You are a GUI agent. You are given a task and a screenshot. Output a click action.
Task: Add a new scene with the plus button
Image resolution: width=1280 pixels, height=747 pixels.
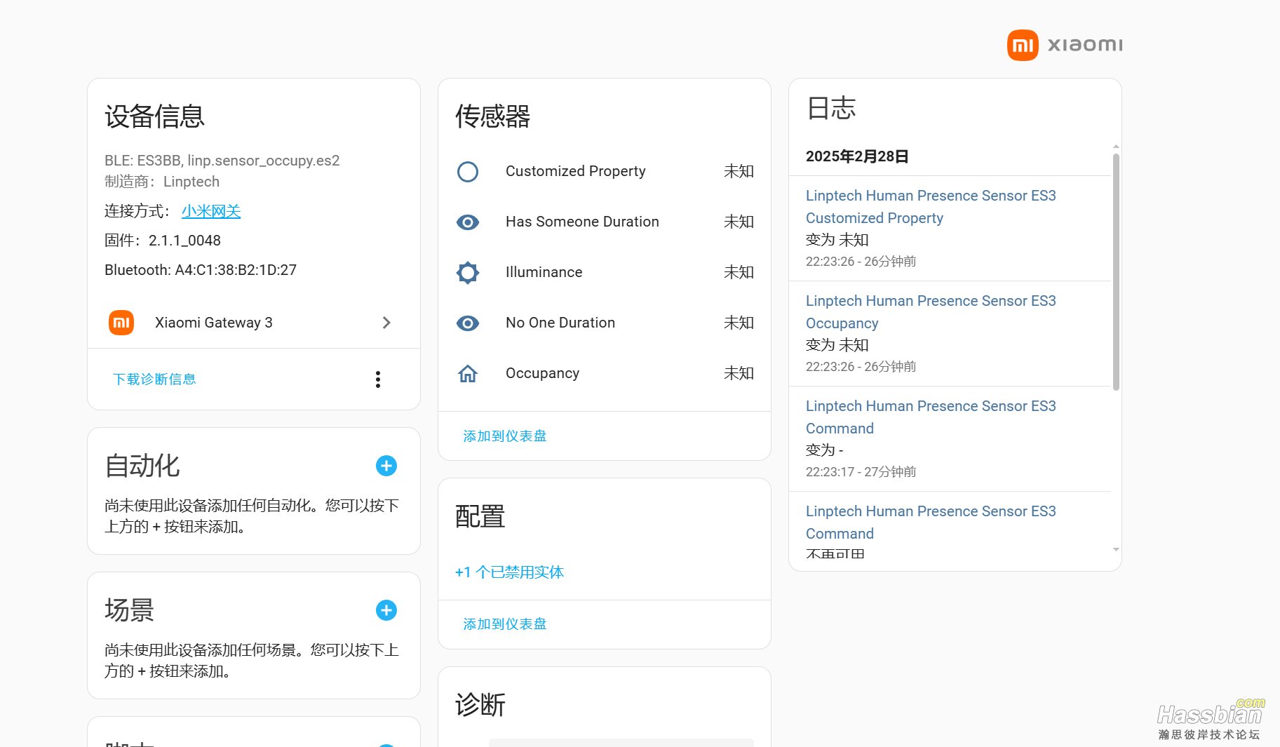coord(386,610)
